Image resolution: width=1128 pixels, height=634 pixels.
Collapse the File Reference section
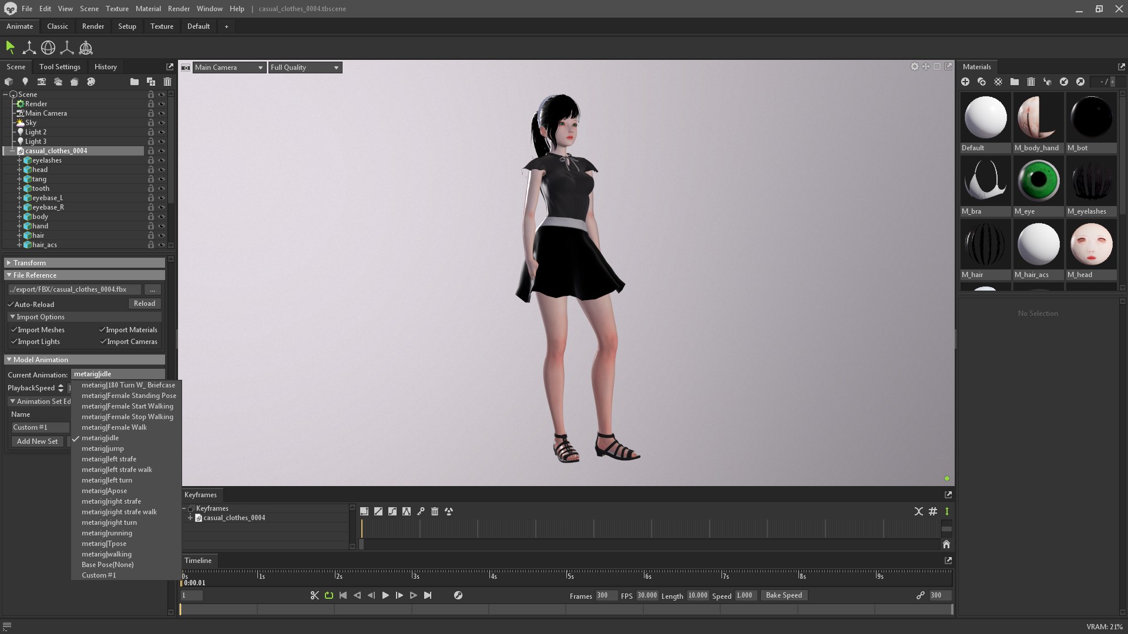tap(85, 275)
